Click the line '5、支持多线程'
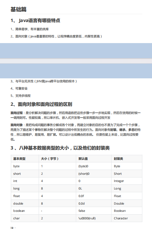 click(x=21, y=96)
